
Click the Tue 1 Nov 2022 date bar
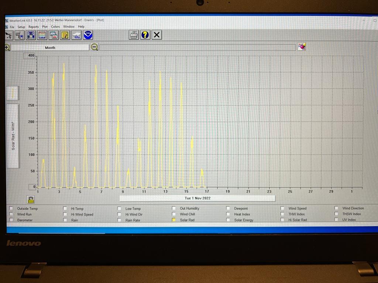[x=197, y=198]
